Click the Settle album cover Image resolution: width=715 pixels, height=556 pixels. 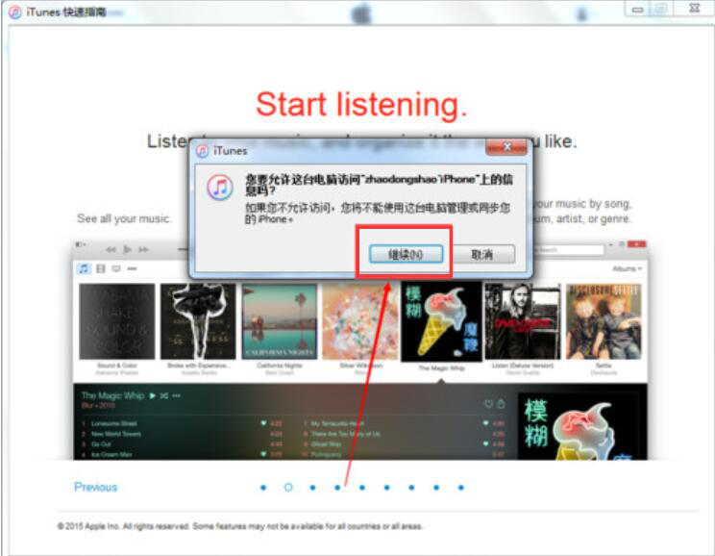(x=604, y=321)
